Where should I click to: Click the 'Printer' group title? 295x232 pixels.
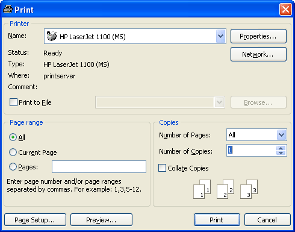19,24
